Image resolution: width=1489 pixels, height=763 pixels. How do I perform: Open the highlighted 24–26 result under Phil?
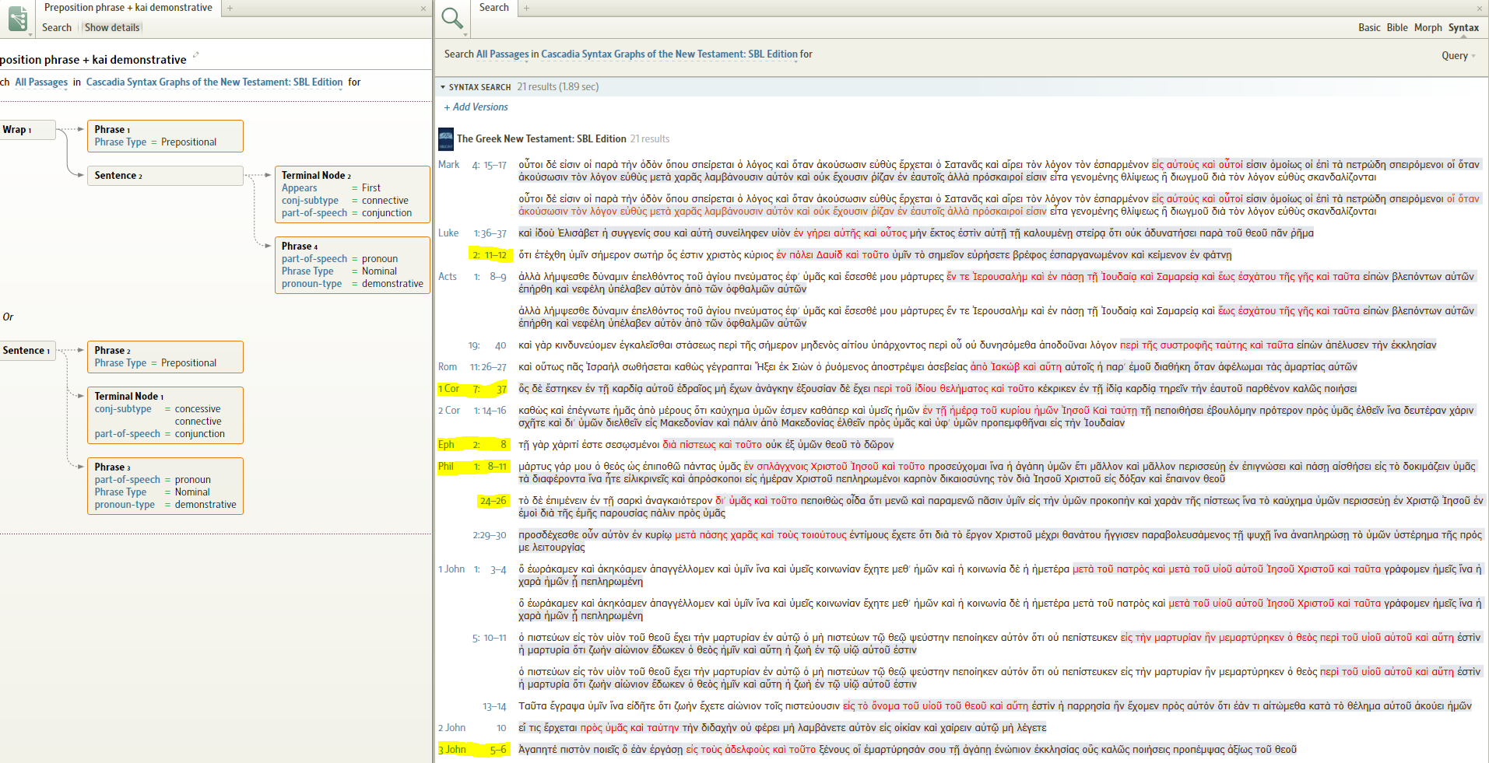493,501
